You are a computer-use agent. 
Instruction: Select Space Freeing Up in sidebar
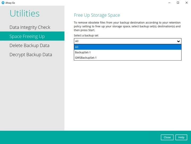(x=32, y=36)
